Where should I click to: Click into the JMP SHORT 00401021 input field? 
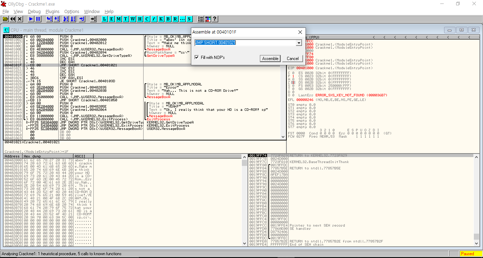[x=245, y=43]
